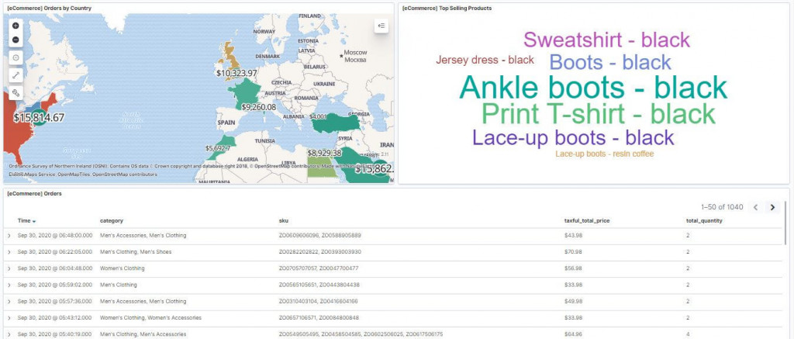Expand the 06:04:48.000 order row
Viewport: 794px width, 339px height.
(9, 268)
